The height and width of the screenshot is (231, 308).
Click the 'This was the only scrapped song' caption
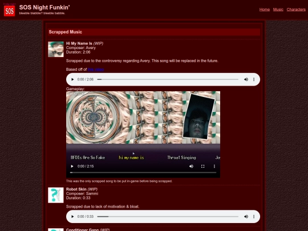point(119,181)
